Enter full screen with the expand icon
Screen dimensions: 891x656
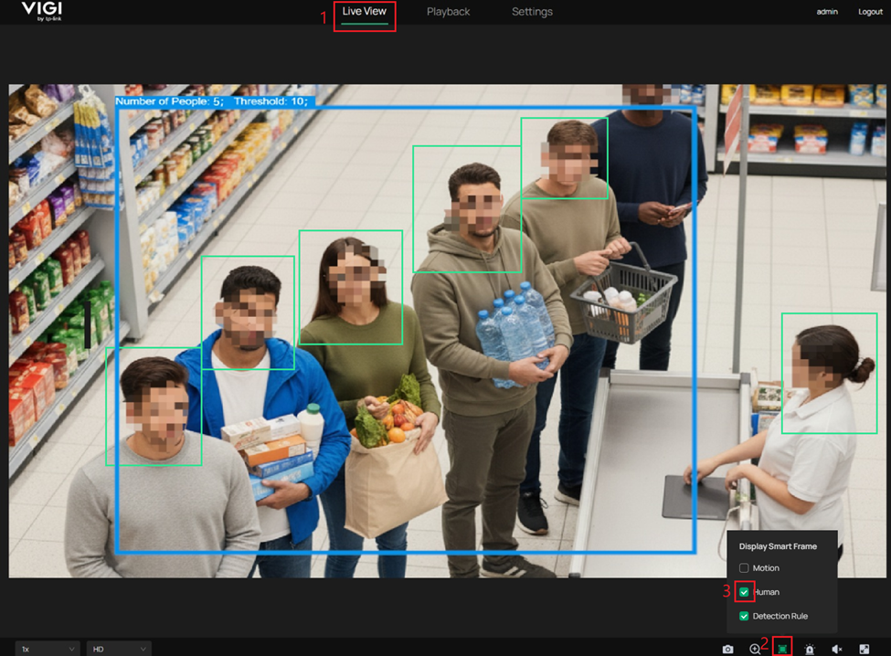pos(864,649)
